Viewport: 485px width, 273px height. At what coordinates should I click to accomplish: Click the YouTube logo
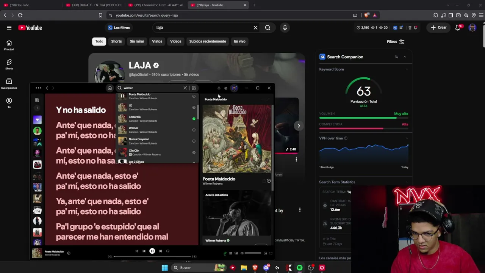point(30,28)
